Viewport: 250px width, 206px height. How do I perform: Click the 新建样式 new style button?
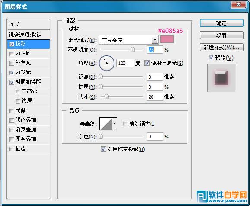[x=222, y=47]
